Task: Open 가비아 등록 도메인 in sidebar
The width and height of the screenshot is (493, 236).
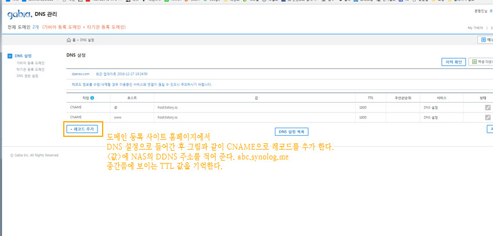Action: [30, 63]
